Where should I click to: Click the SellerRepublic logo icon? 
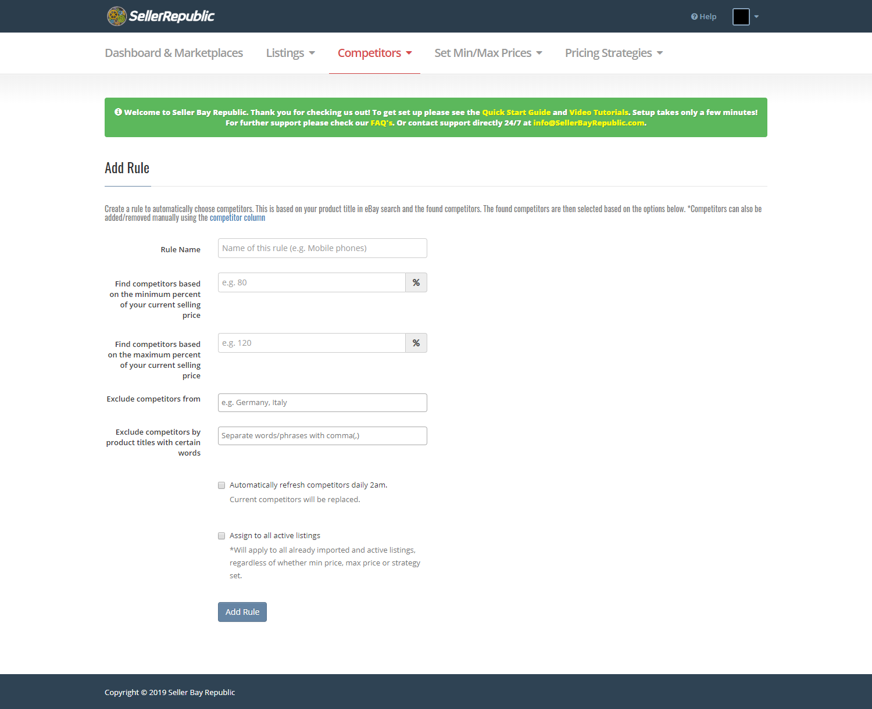click(117, 16)
